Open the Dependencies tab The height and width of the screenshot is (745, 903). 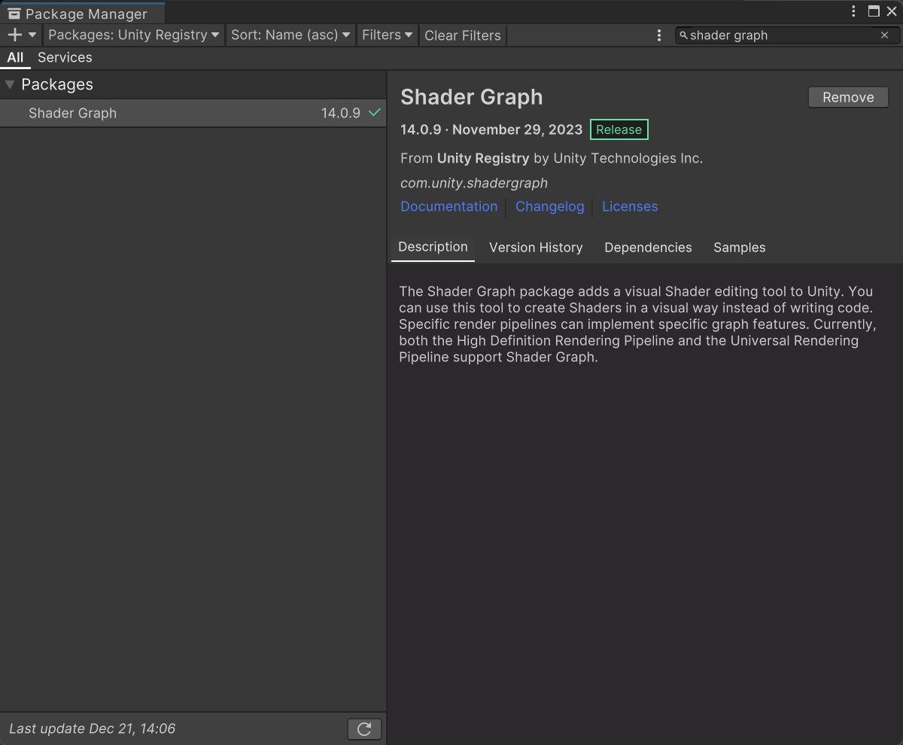click(x=648, y=248)
